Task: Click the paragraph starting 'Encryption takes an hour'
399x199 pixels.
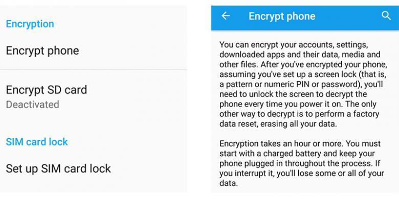Action: pyautogui.click(x=302, y=163)
